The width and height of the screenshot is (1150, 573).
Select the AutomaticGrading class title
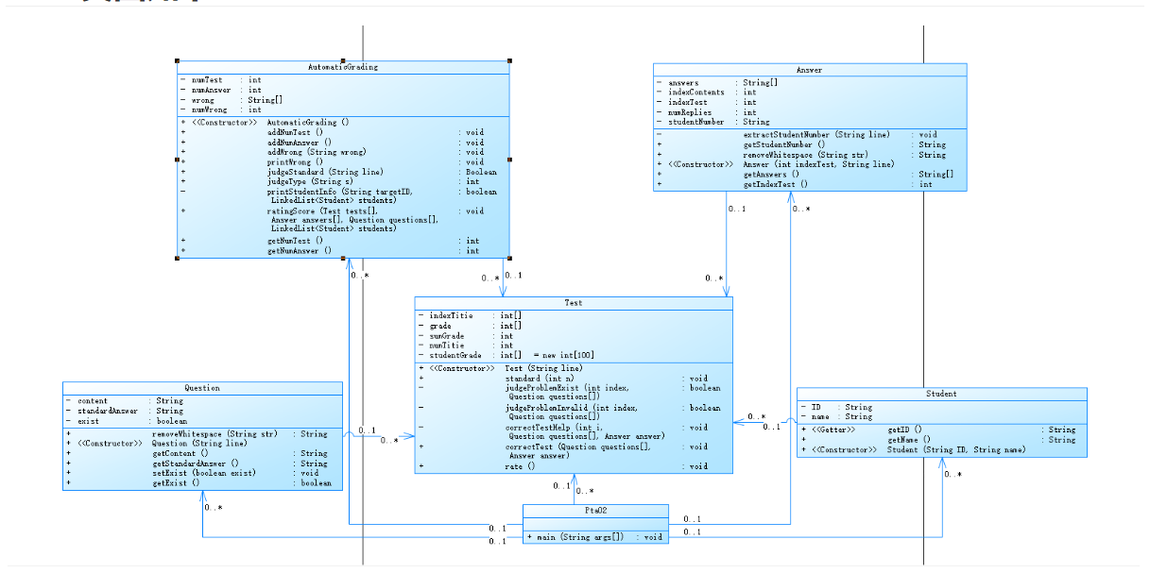tap(343, 68)
